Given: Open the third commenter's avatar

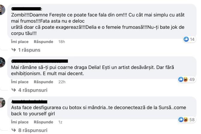Looking at the screenshot, I should 2,103.
